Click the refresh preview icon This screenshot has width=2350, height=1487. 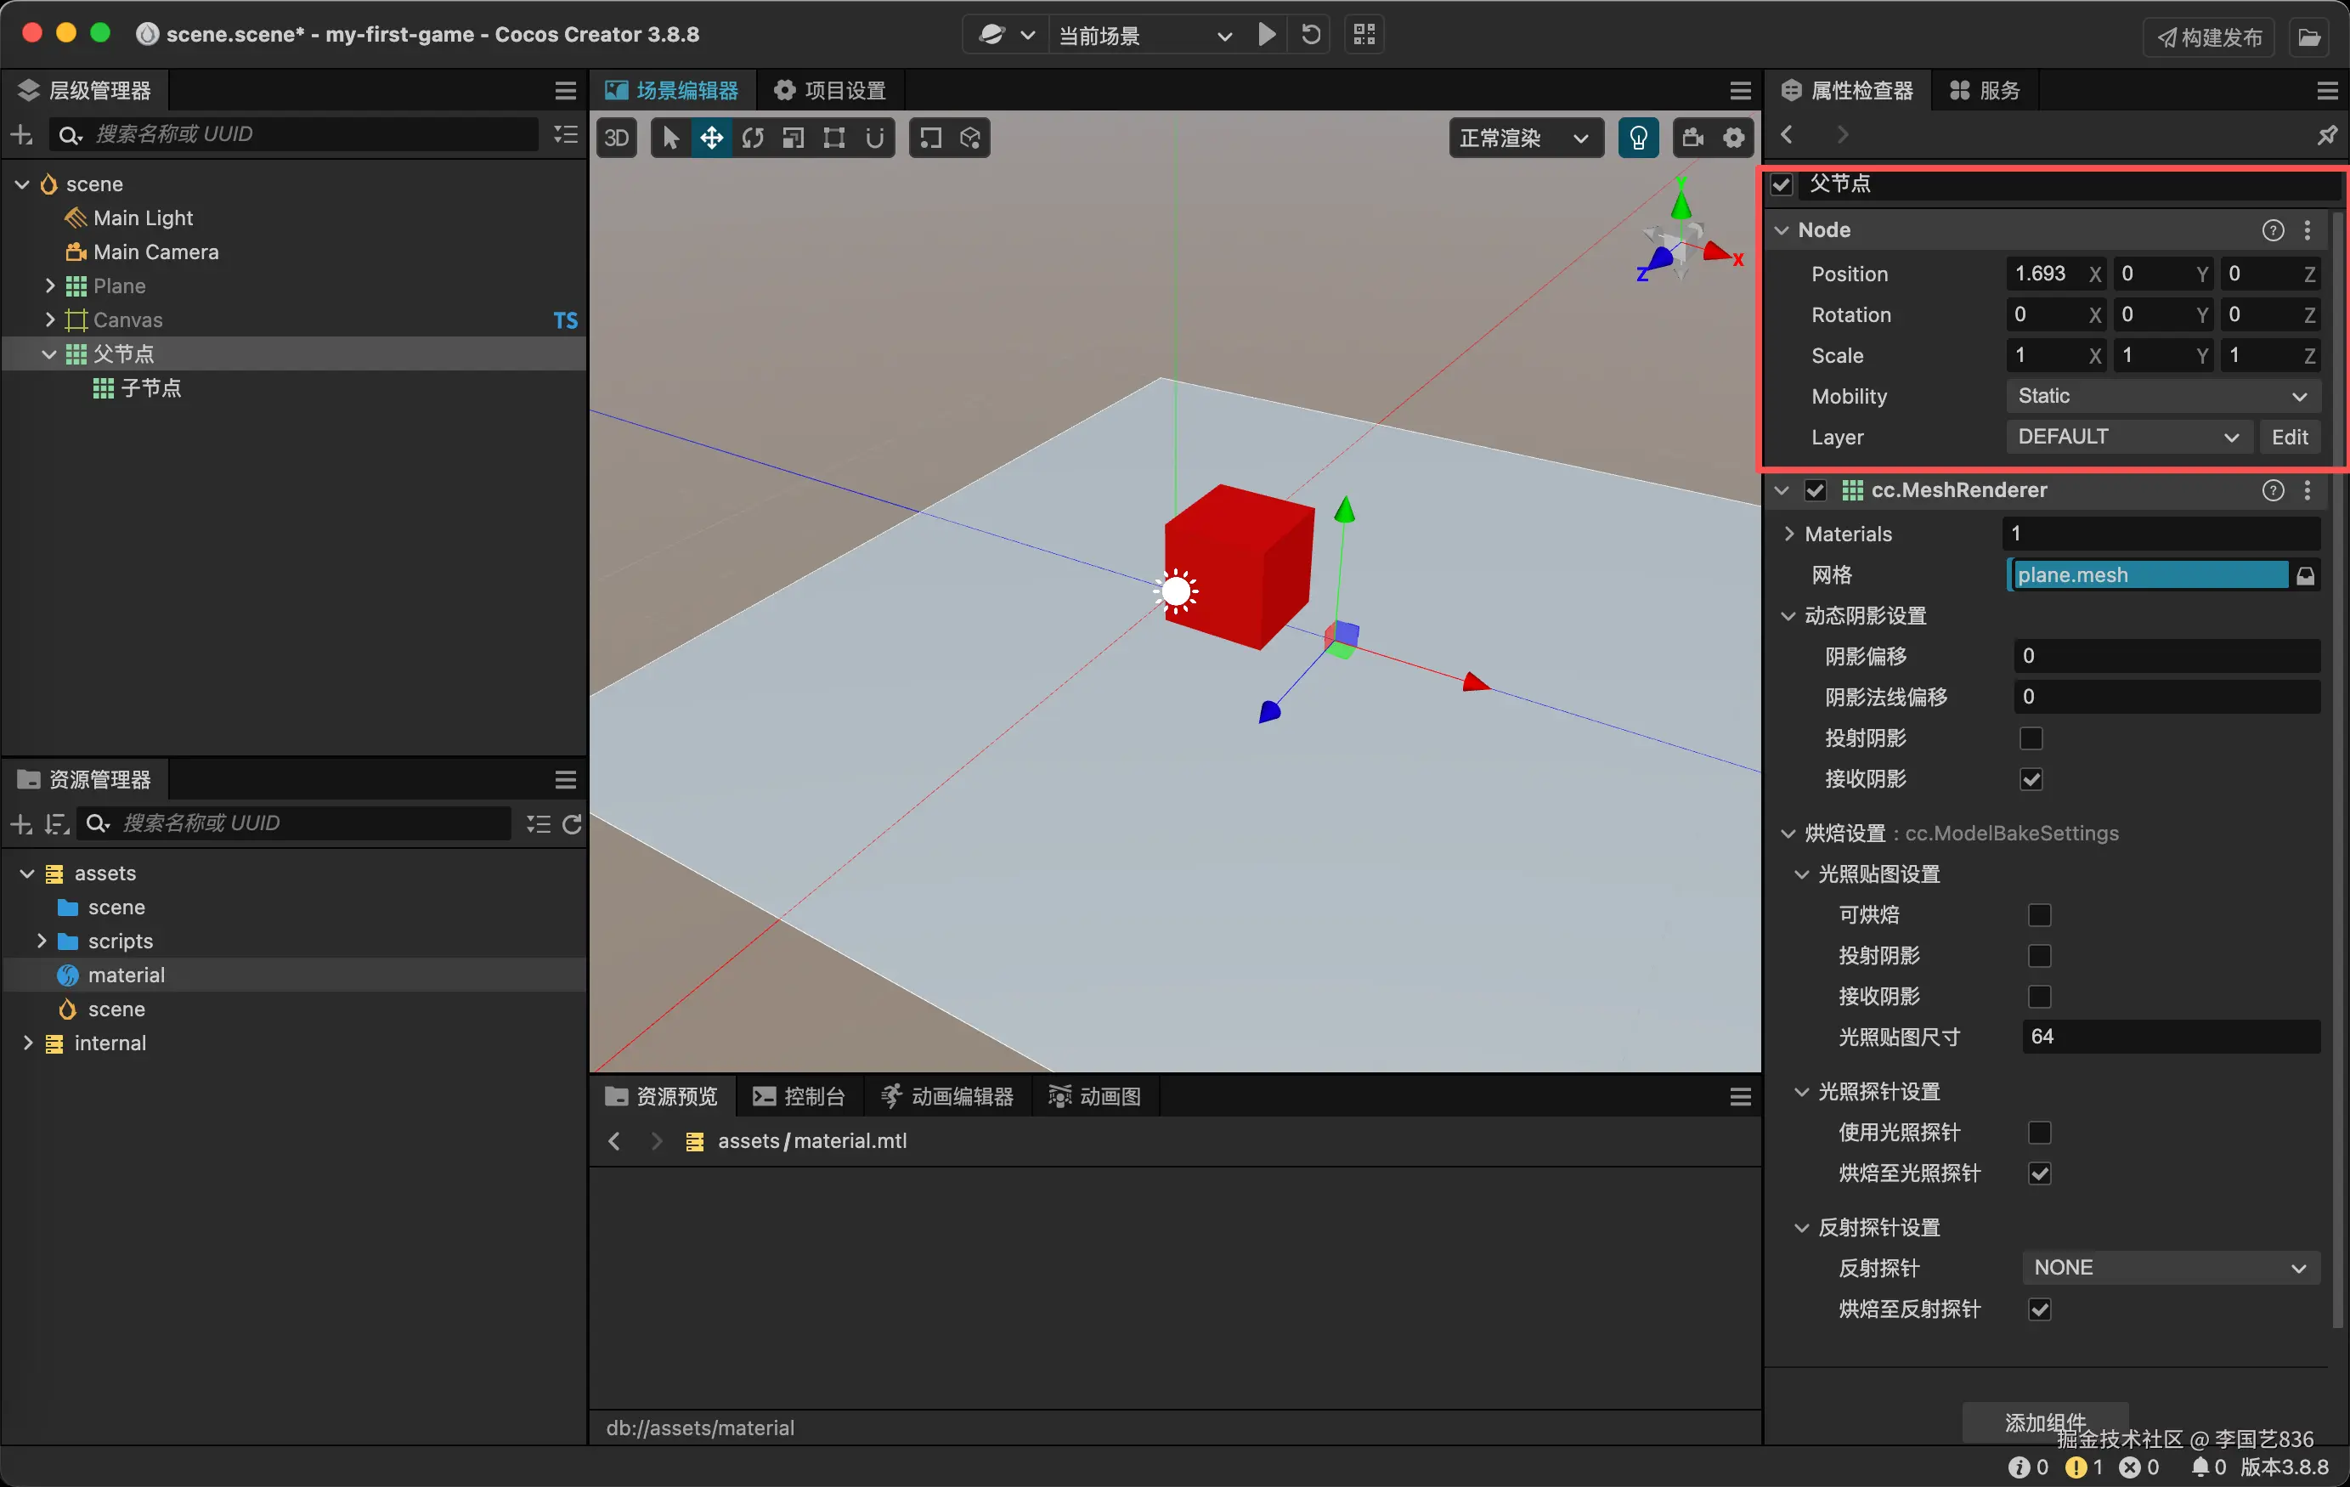(x=1311, y=35)
